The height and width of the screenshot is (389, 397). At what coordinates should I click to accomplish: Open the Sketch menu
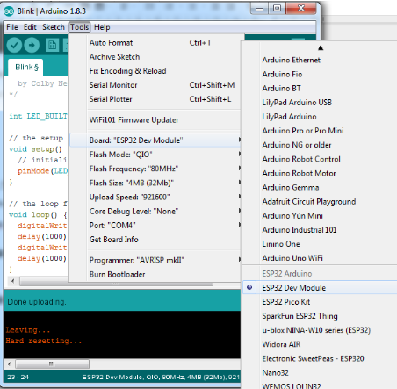coord(54,27)
